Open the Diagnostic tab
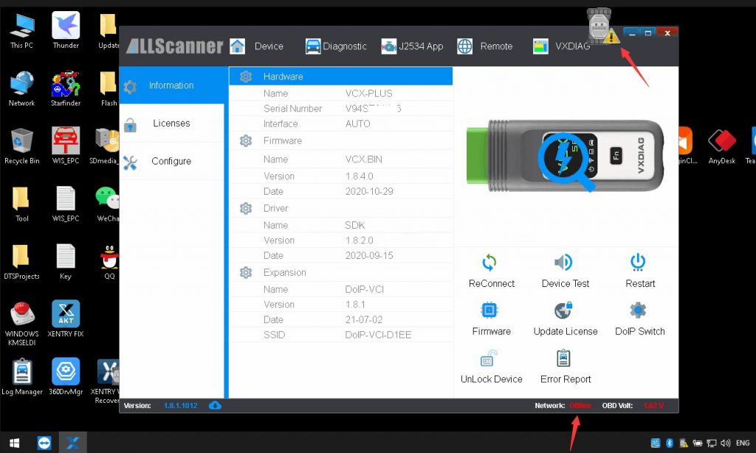756x453 pixels. pyautogui.click(x=336, y=46)
